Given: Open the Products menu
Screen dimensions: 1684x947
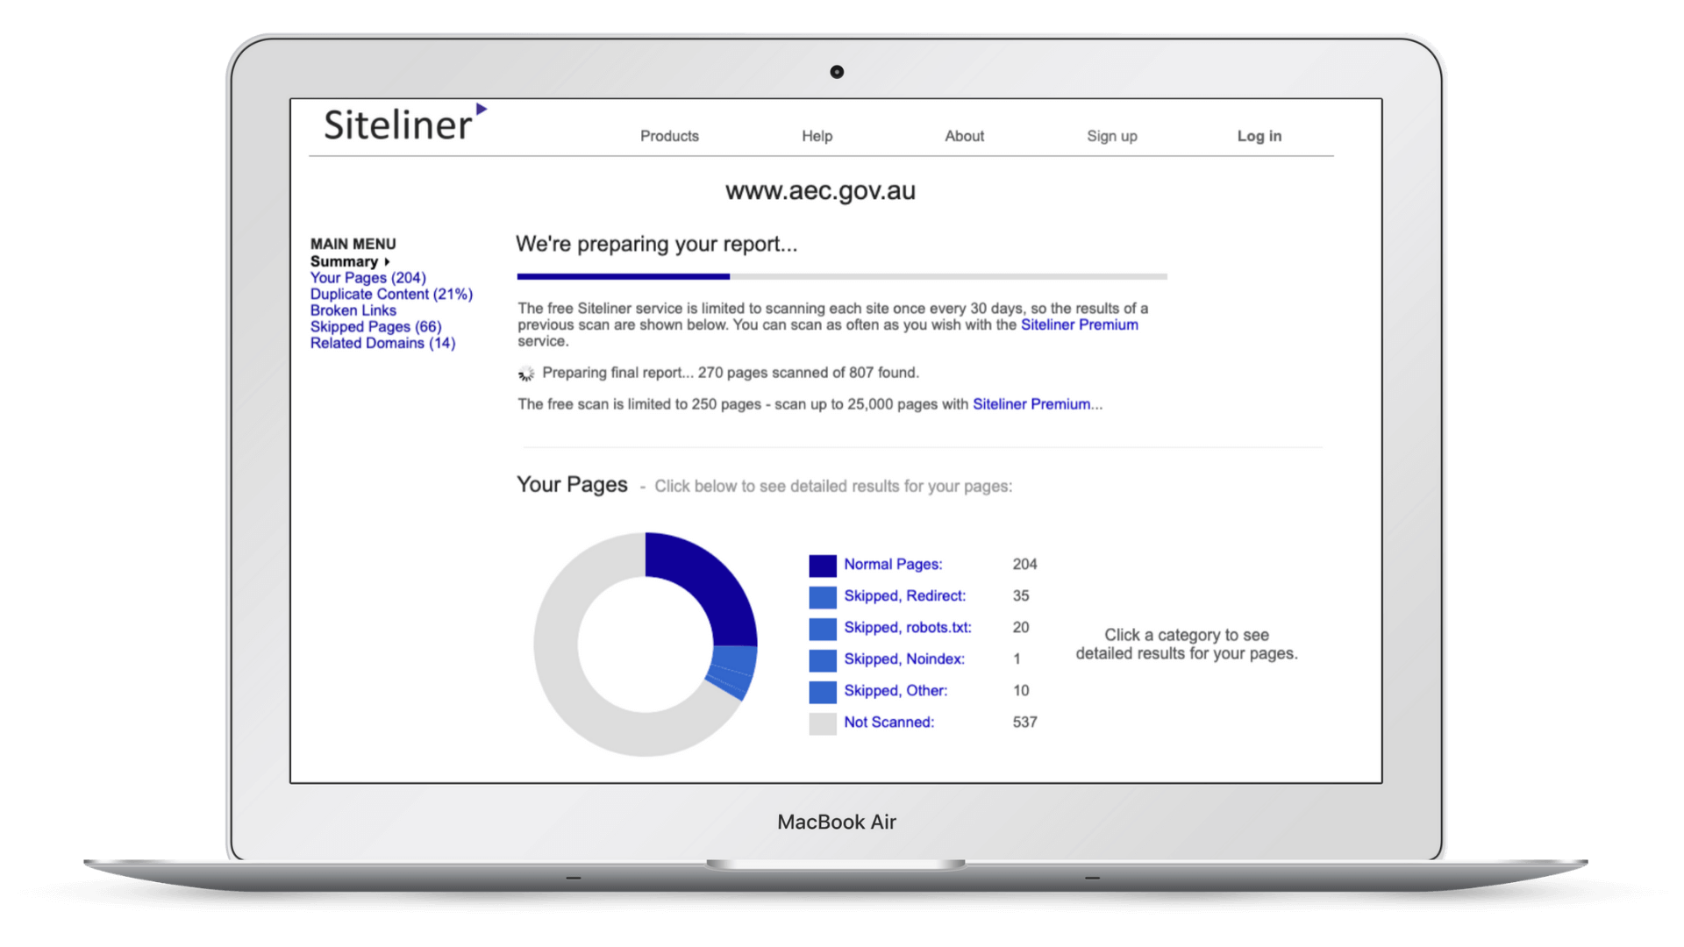Looking at the screenshot, I should tap(669, 136).
